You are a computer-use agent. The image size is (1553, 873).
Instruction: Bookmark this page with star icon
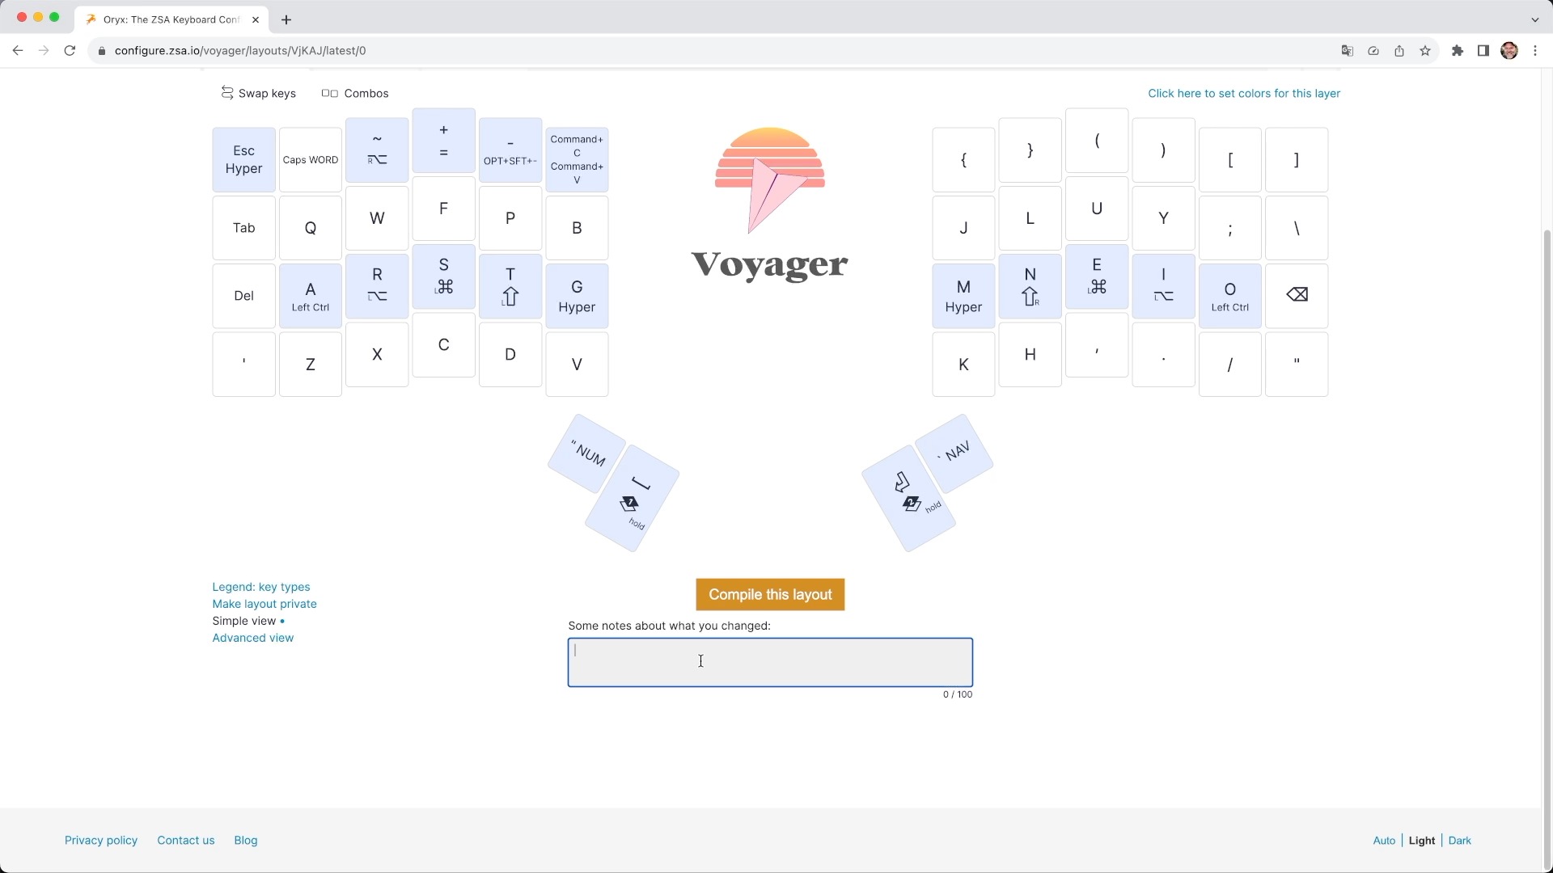click(x=1425, y=50)
